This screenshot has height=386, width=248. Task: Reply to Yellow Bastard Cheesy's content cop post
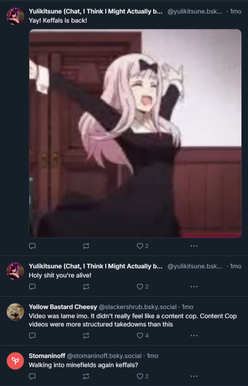(32, 335)
